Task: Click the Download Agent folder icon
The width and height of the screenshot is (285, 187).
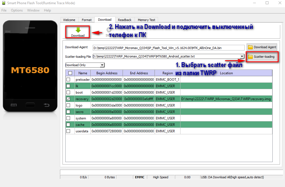Action: (x=250, y=47)
